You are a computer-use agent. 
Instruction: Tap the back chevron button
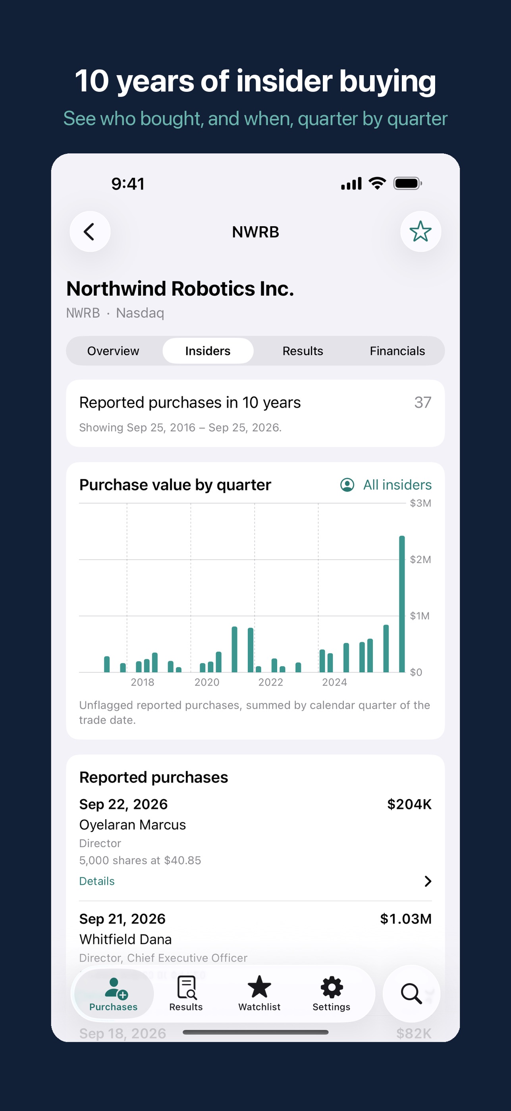click(x=90, y=232)
